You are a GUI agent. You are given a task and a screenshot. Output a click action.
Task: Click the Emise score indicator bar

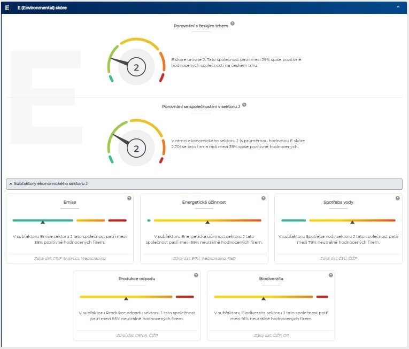(70, 220)
